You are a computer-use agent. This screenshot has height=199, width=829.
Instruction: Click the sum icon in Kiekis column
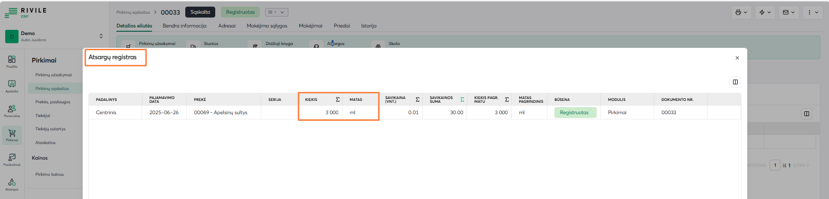point(338,99)
